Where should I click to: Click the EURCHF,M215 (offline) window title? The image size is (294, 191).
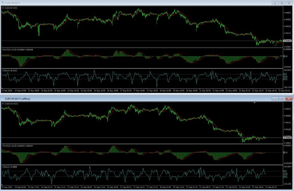coord(17,99)
